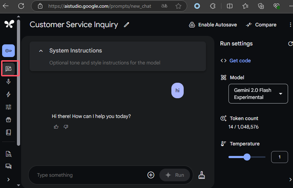
Task: View site info via lock icon
Action: click(40, 6)
